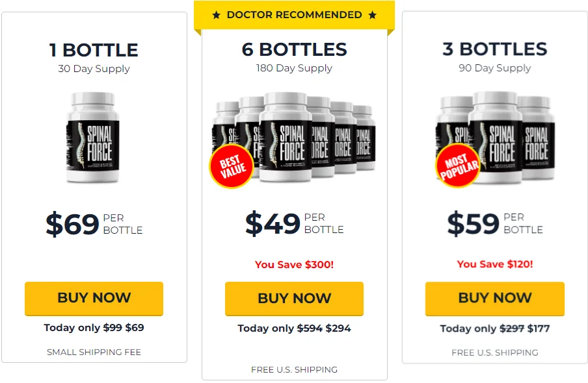Click the Best Value red badge

(x=230, y=166)
